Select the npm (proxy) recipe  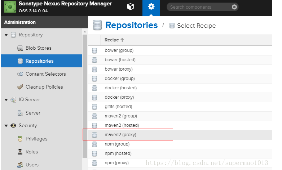[180, 163]
